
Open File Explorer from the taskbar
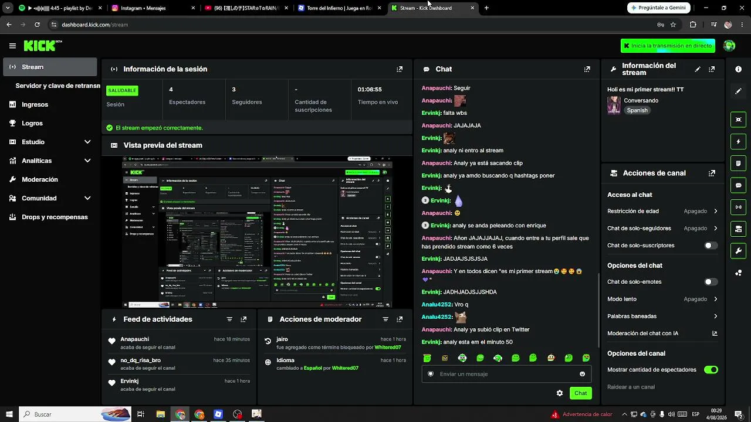161,414
